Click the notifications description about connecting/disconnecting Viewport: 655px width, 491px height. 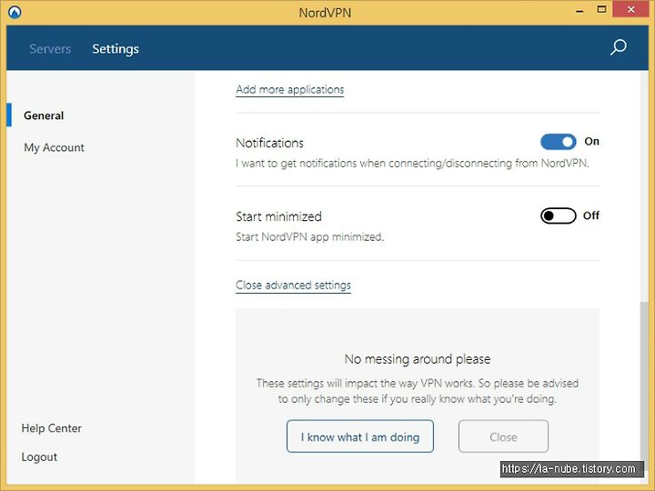[x=412, y=163]
